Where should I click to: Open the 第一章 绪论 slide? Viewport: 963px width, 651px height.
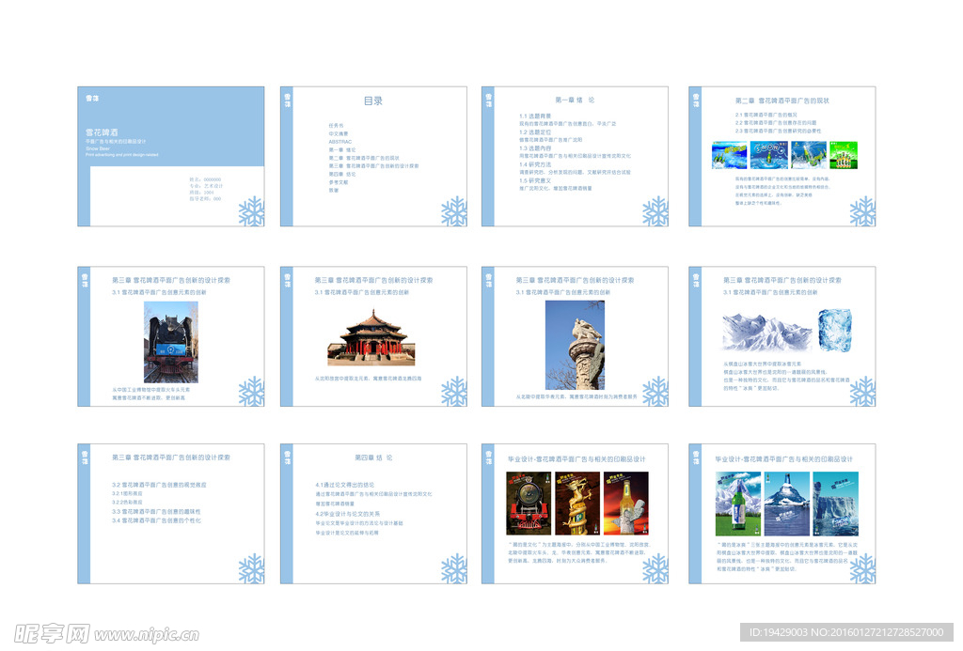tap(575, 157)
